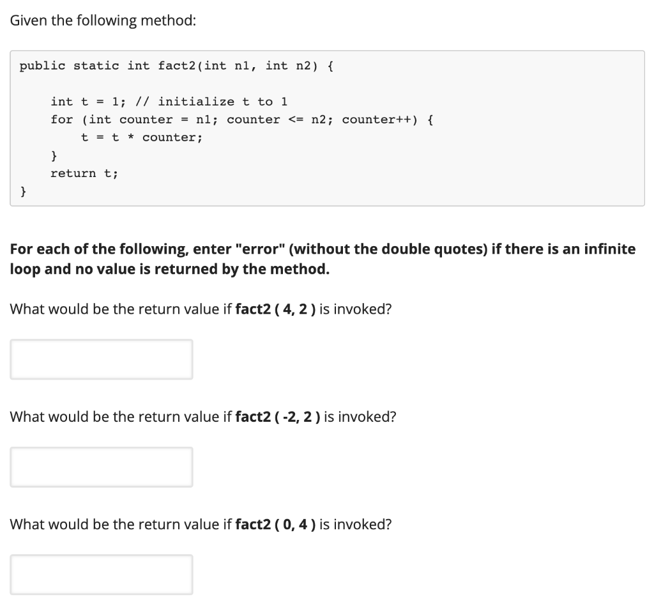
Task: Click the "int t = 1;" declaration
Action: pyautogui.click(x=87, y=102)
